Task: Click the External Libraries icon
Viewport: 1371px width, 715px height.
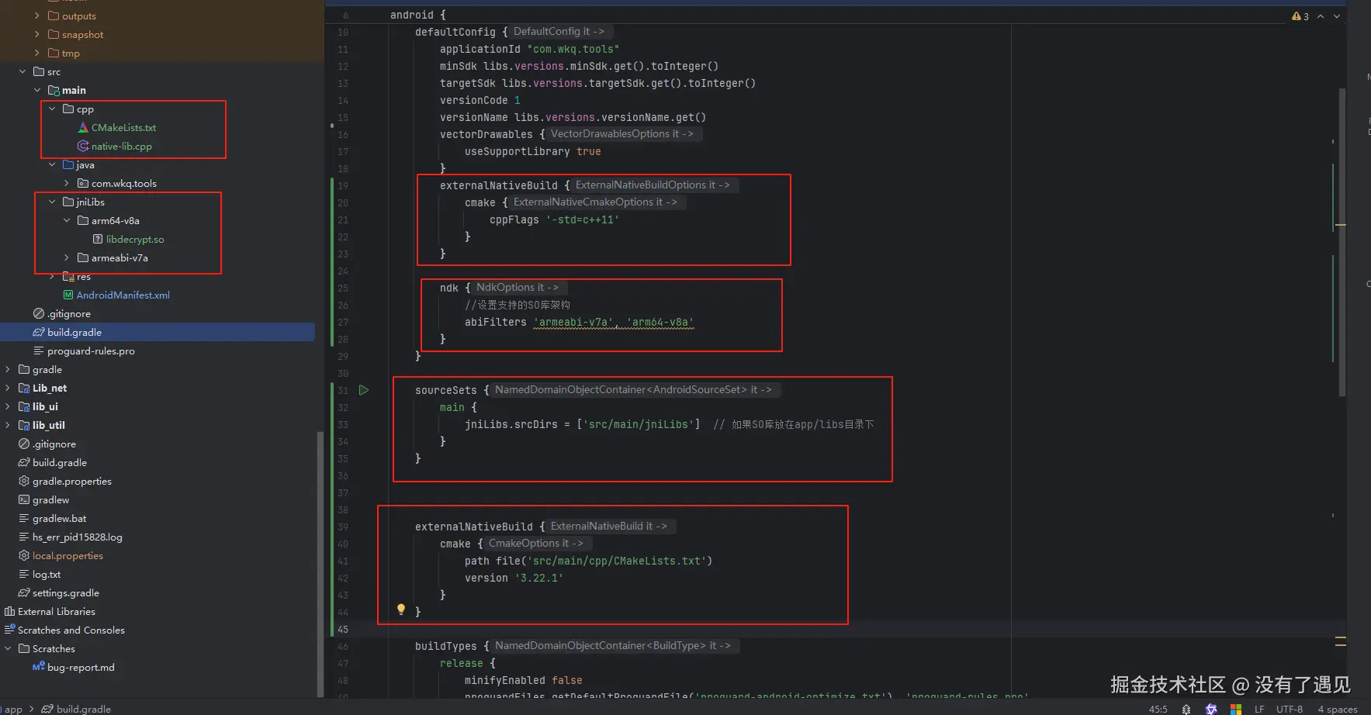Action: (9, 612)
